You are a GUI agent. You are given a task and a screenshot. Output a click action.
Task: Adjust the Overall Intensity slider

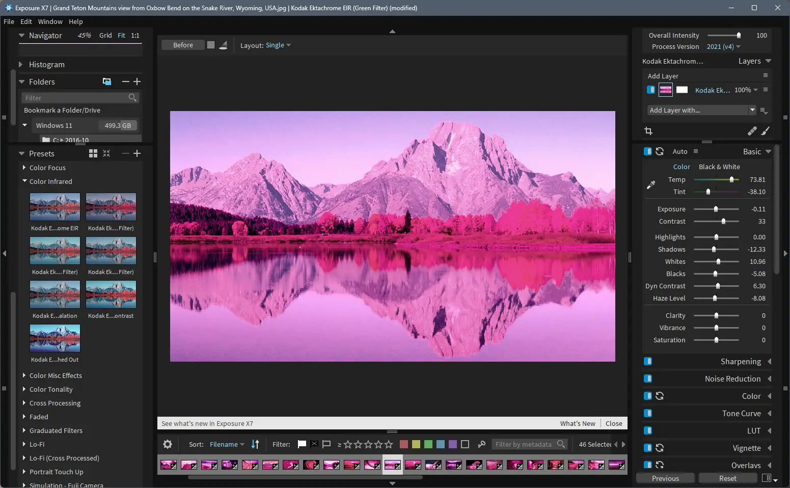pos(723,35)
